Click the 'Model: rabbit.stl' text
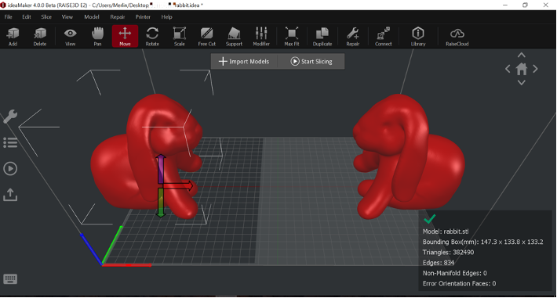 click(446, 232)
